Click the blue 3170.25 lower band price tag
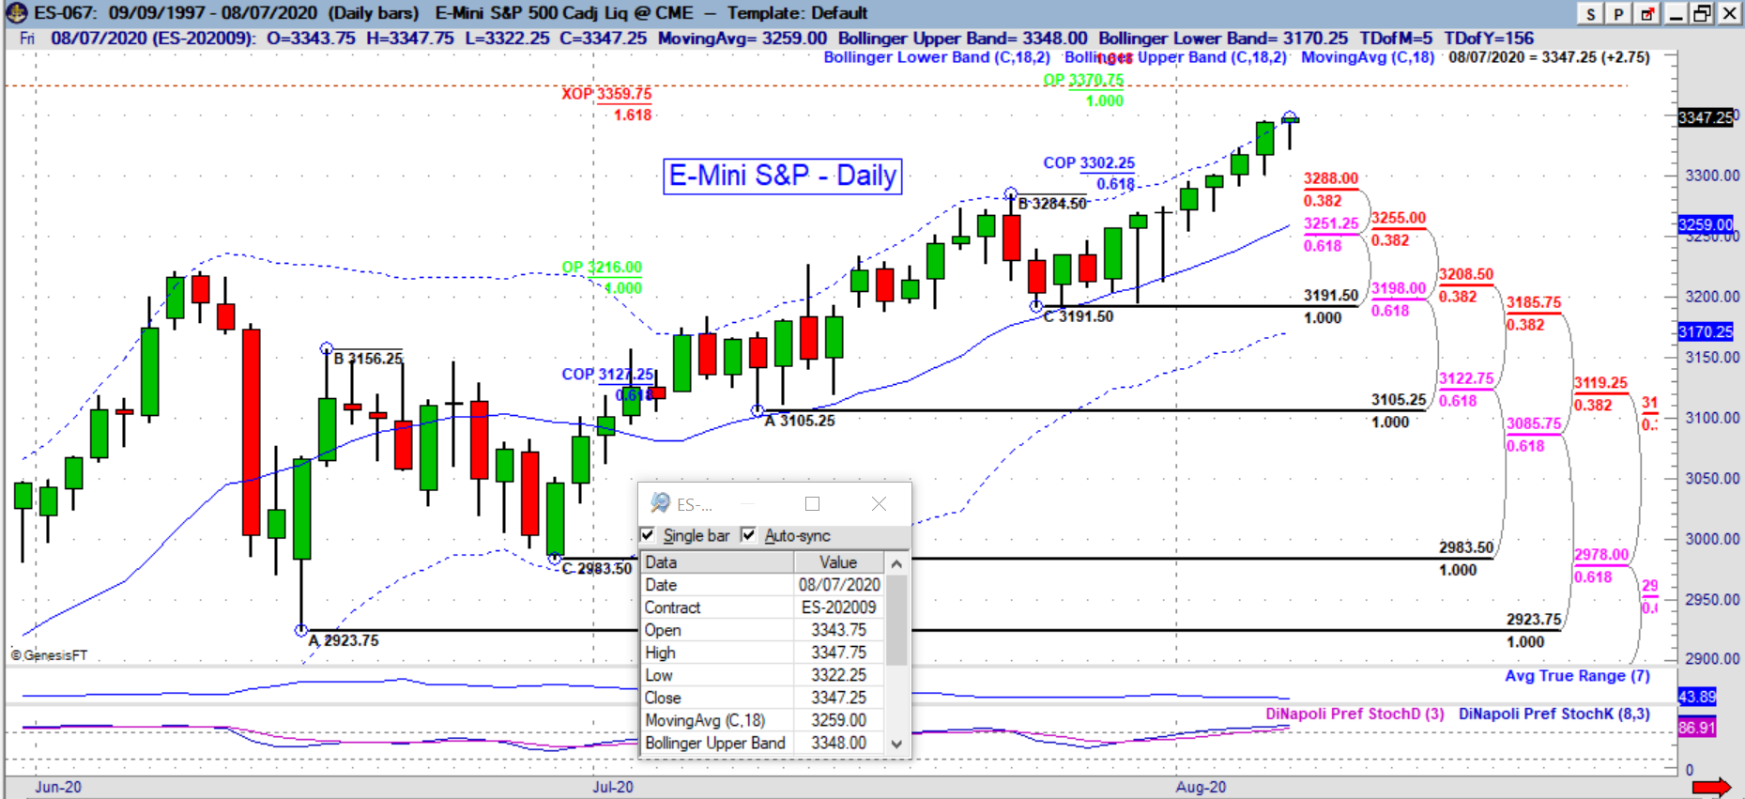The width and height of the screenshot is (1745, 799). click(1706, 331)
